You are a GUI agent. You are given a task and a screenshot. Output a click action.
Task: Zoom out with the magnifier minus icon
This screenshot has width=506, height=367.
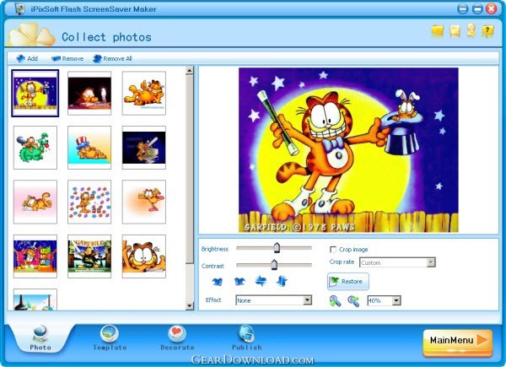pyautogui.click(x=353, y=301)
